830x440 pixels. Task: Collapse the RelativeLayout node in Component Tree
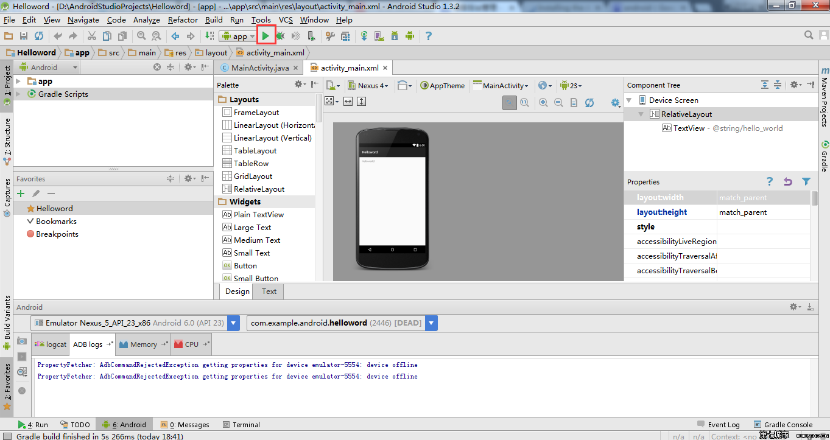(640, 114)
